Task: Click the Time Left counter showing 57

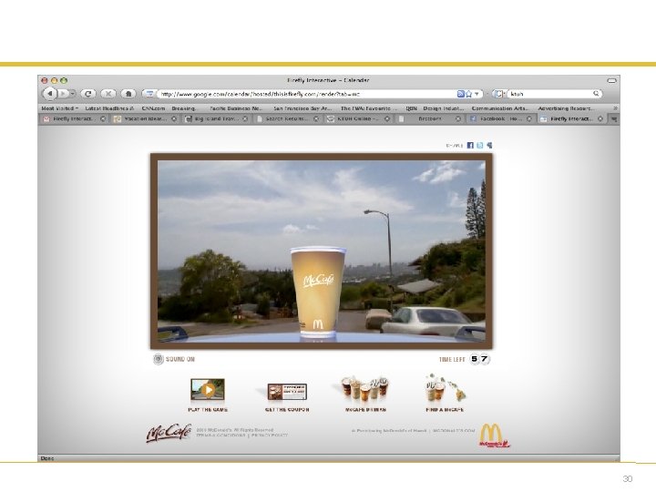Action: (479, 359)
